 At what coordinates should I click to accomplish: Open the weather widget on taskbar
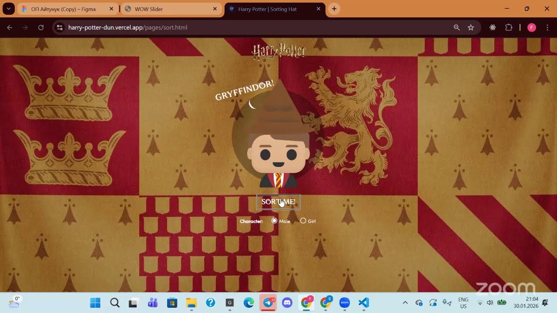coord(14,303)
